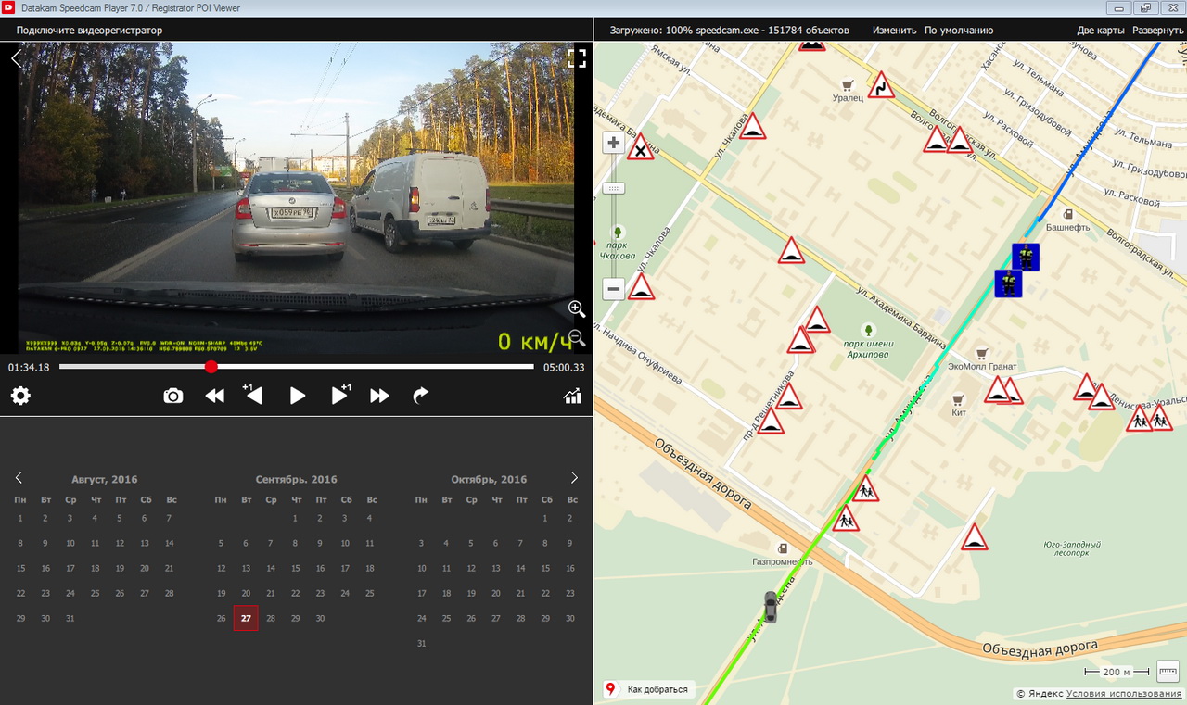Show the speed graph chart icon
The width and height of the screenshot is (1187, 705).
(572, 397)
